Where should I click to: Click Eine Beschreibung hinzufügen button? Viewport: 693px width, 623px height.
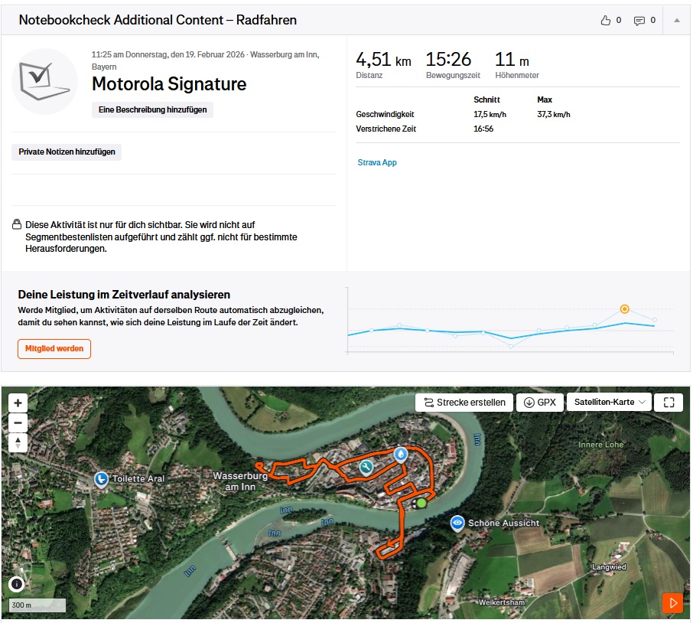point(152,109)
